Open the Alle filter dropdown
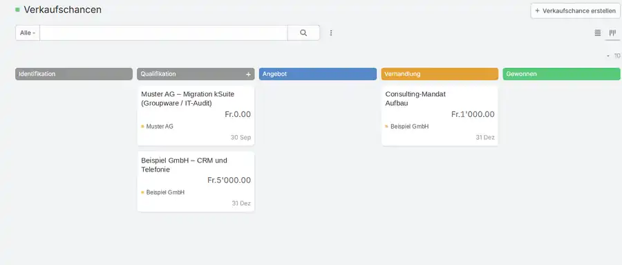Image resolution: width=622 pixels, height=265 pixels. [x=28, y=33]
